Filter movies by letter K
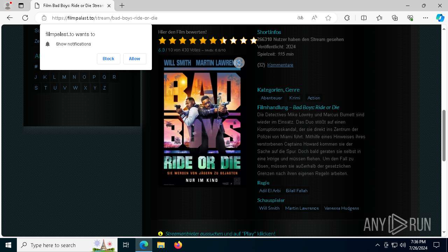The height and width of the screenshot is (252, 448). 45,77
